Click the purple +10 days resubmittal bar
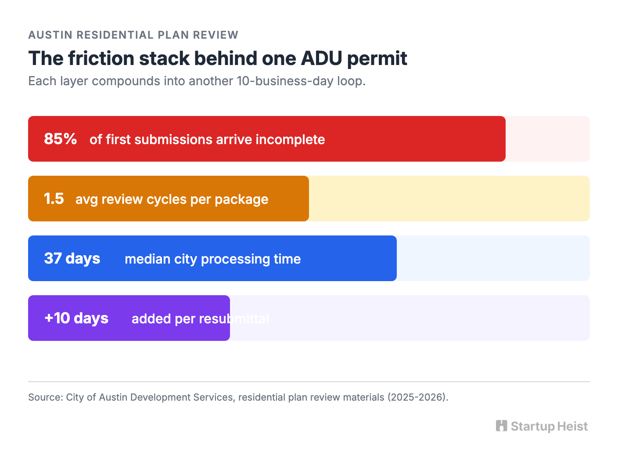Viewport: 618px width, 463px height. (129, 318)
